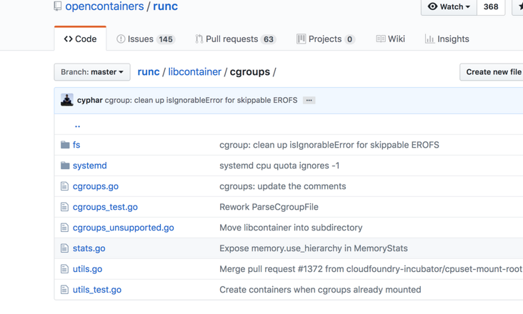The height and width of the screenshot is (314, 523).
Task: Click the Projects board icon
Action: (301, 39)
